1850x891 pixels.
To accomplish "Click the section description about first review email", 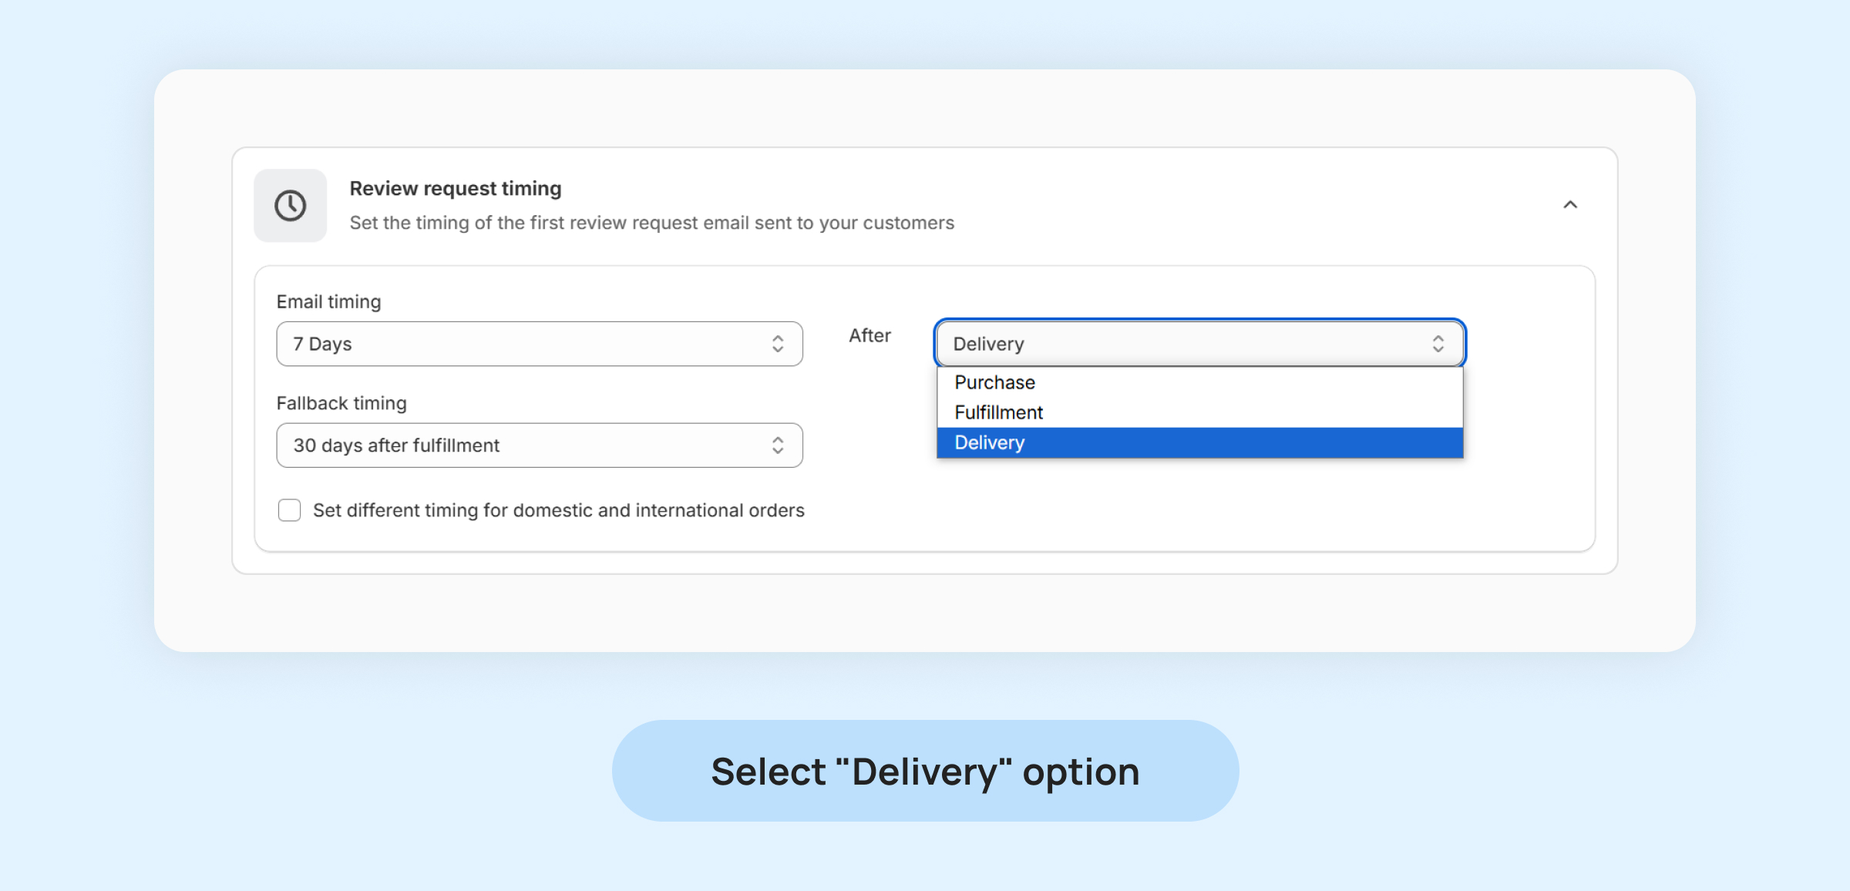I will coord(651,224).
